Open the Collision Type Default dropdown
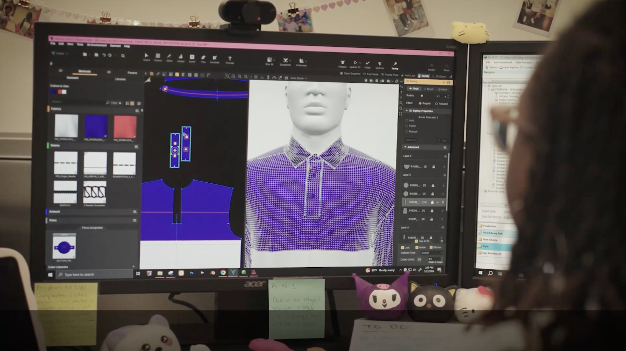Viewport: 626px width, 351px height. (x=431, y=253)
